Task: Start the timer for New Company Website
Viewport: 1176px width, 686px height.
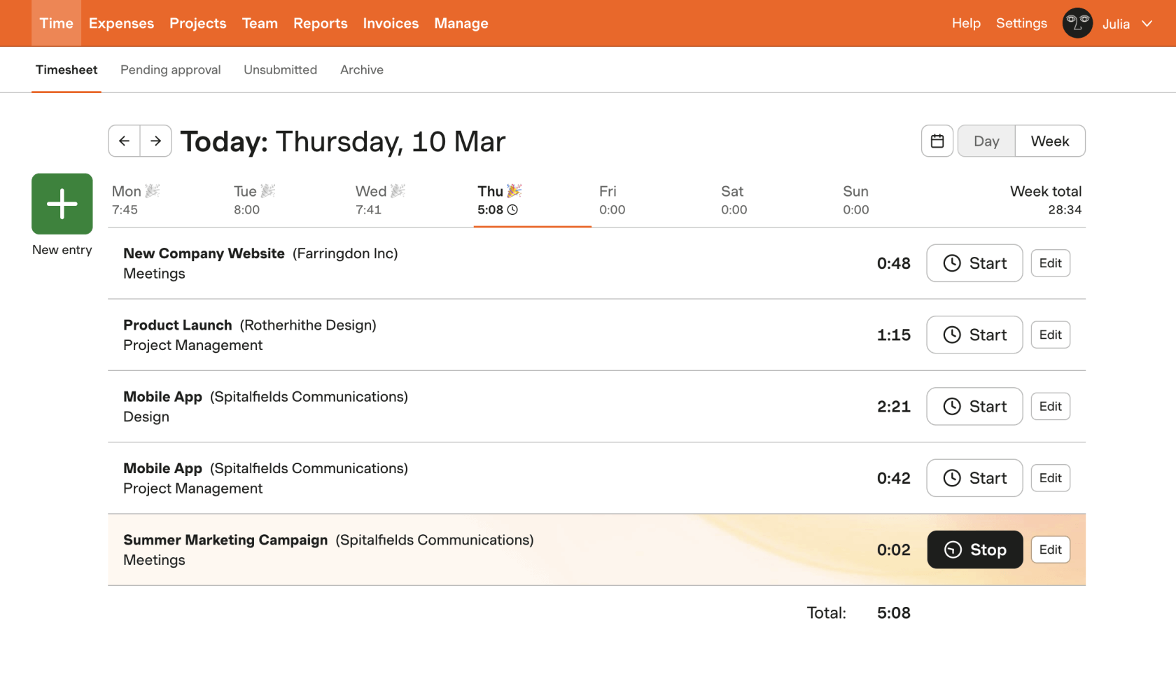Action: tap(974, 262)
